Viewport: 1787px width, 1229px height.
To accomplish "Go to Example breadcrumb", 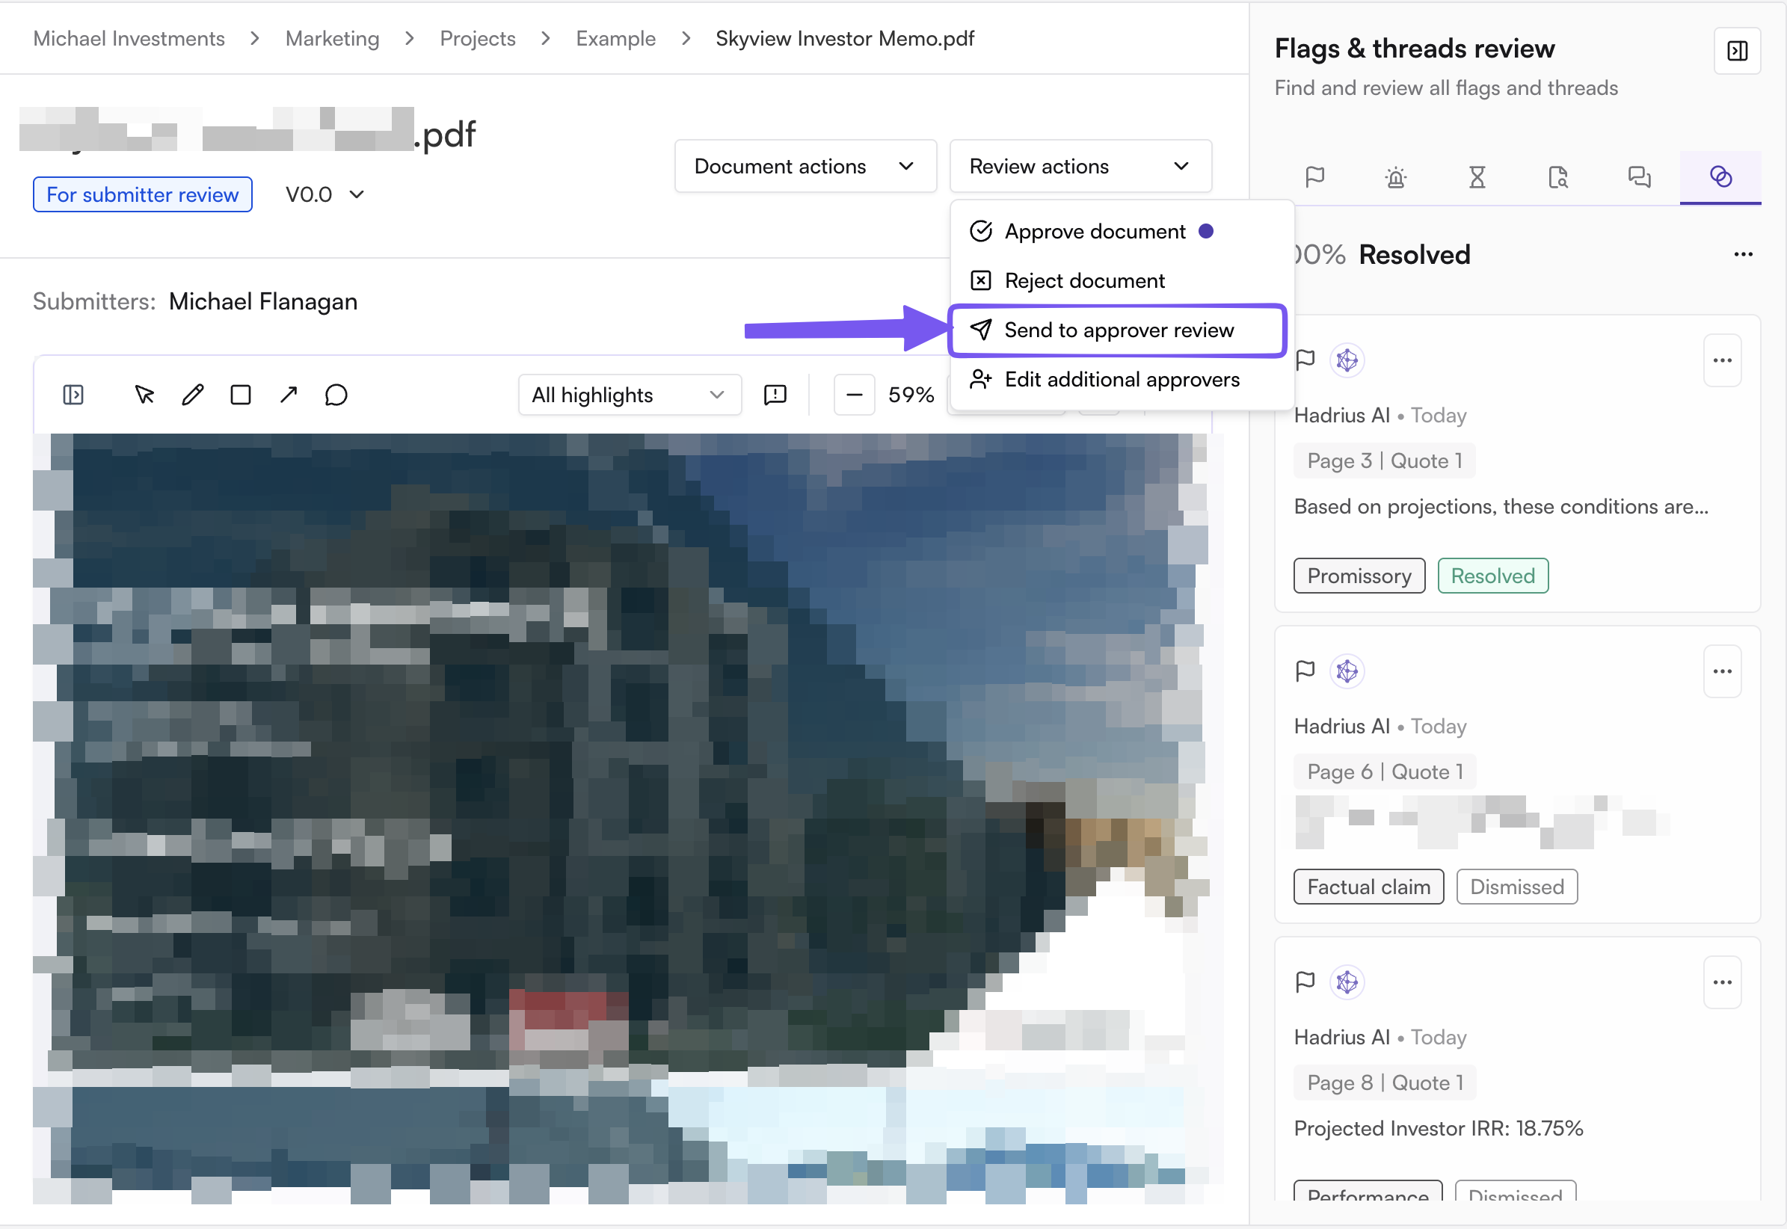I will pyautogui.click(x=615, y=39).
